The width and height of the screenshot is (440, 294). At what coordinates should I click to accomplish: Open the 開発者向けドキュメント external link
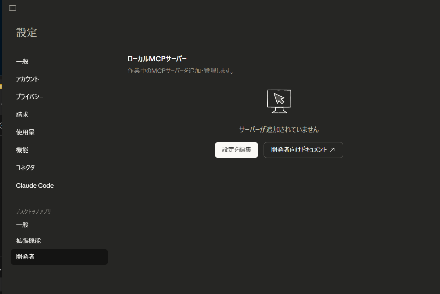click(303, 150)
